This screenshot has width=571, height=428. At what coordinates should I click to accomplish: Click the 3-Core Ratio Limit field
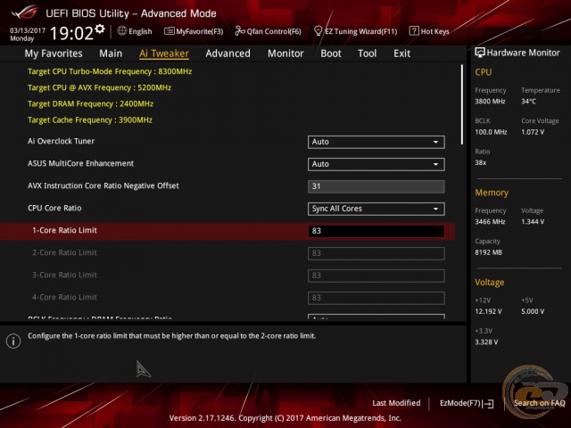377,276
